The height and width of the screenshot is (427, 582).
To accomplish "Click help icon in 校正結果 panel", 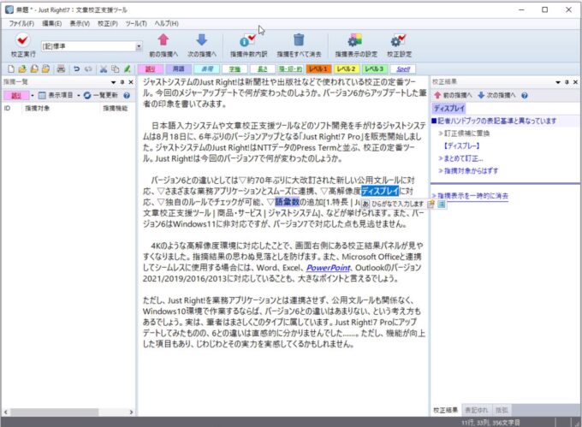I will 525,95.
